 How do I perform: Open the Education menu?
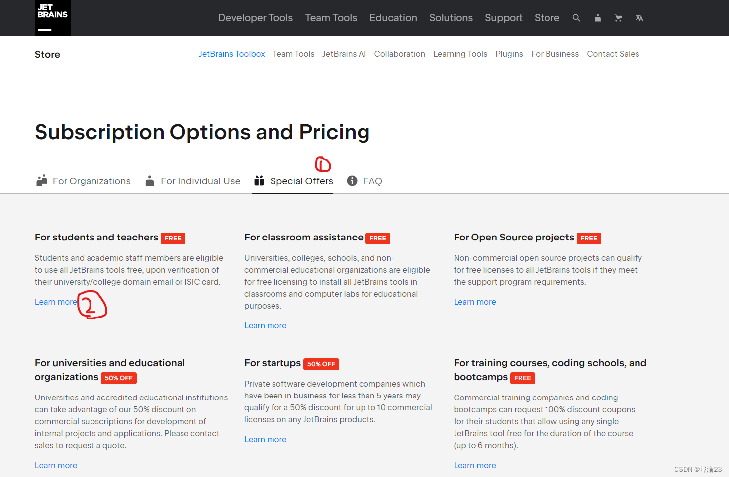[x=393, y=18]
